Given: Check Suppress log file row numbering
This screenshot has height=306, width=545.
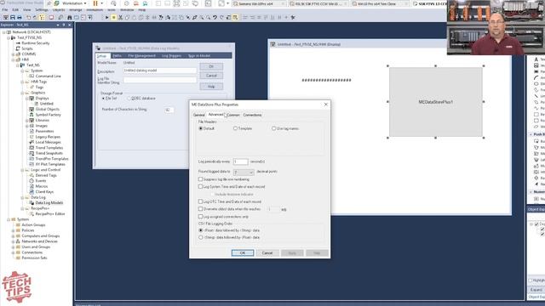Looking at the screenshot, I should 200,179.
